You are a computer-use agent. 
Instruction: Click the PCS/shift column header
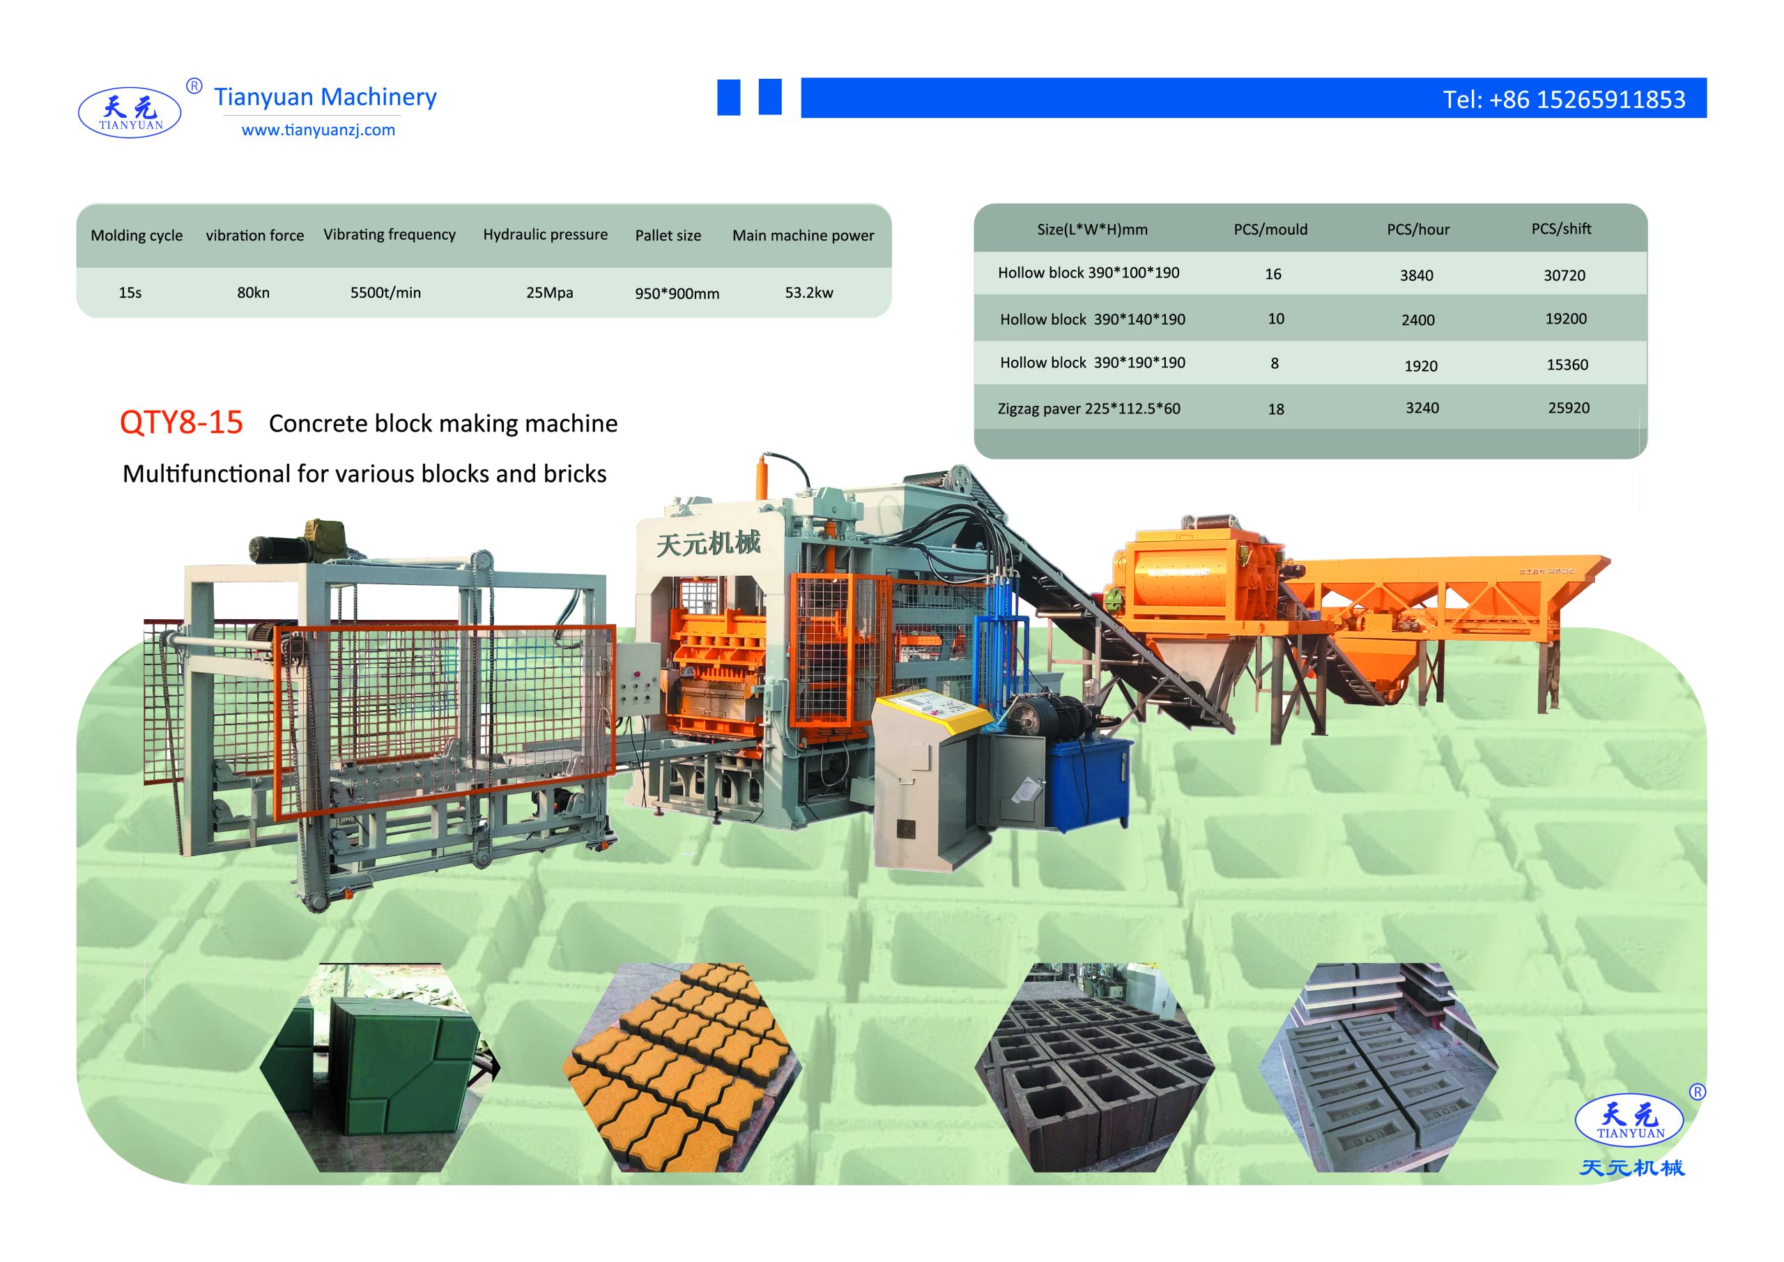1561,229
